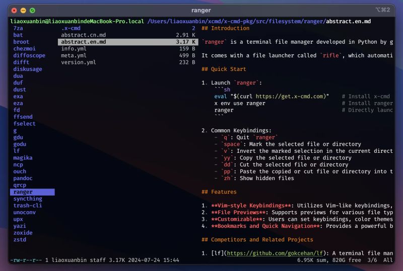Click the 'Common Keybindings:' line
This screenshot has height=271, width=403.
pos(241,130)
